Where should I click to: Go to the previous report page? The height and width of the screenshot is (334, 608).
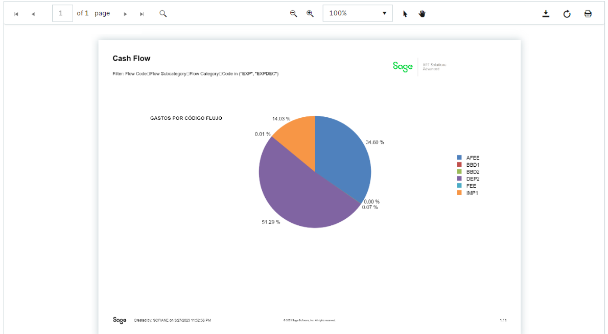pyautogui.click(x=33, y=14)
